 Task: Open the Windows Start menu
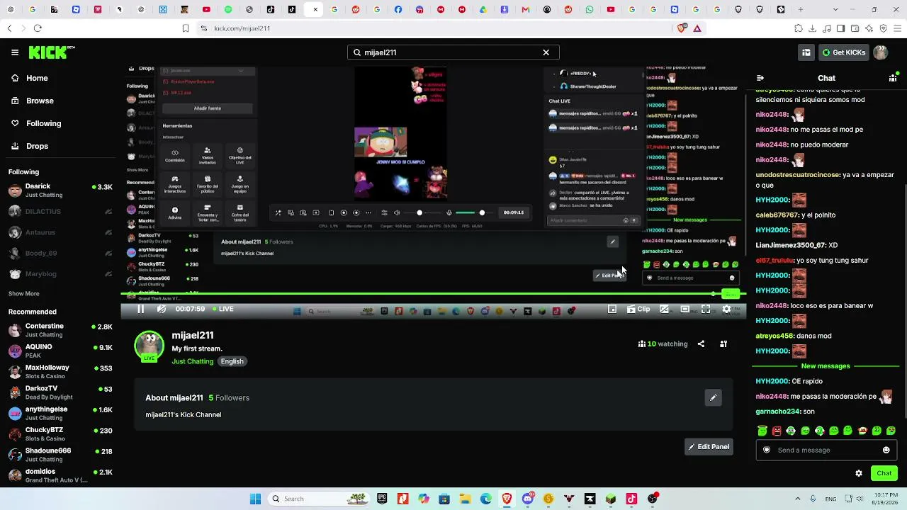coord(256,499)
